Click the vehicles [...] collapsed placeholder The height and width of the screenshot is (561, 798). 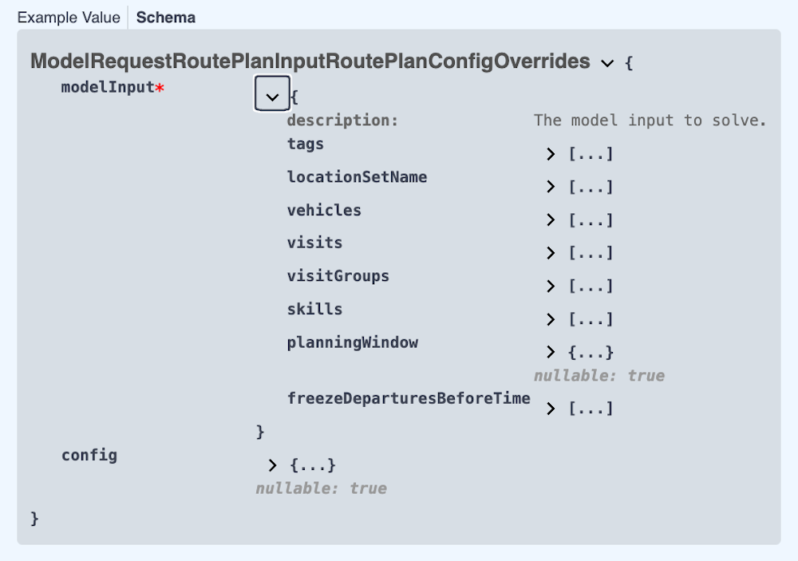tap(591, 220)
